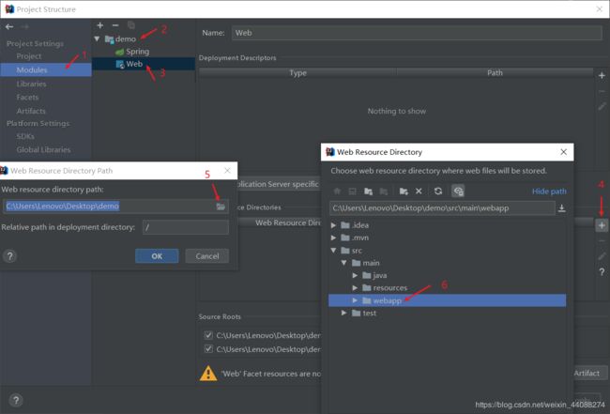Open help in Project Structure bottom-left

(16, 400)
